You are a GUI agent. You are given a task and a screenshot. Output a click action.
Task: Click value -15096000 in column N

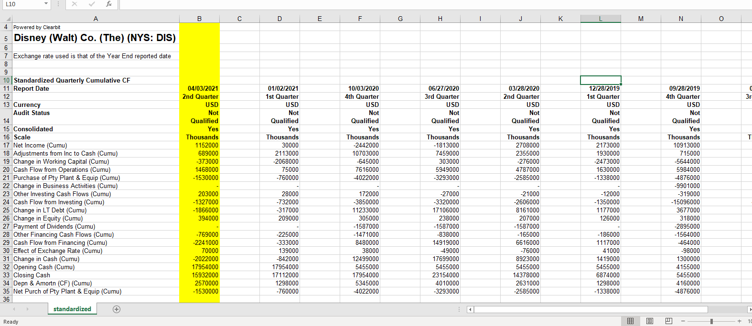[x=681, y=202]
